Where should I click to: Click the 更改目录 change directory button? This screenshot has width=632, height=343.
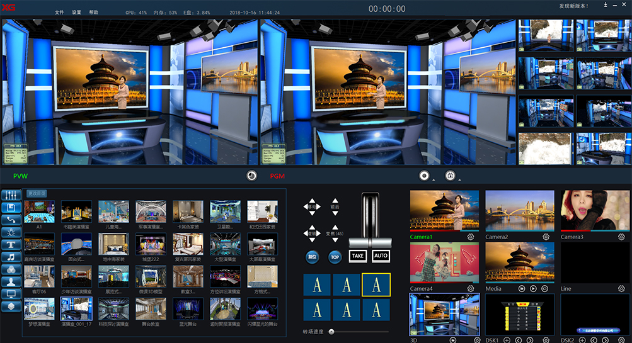click(x=36, y=193)
